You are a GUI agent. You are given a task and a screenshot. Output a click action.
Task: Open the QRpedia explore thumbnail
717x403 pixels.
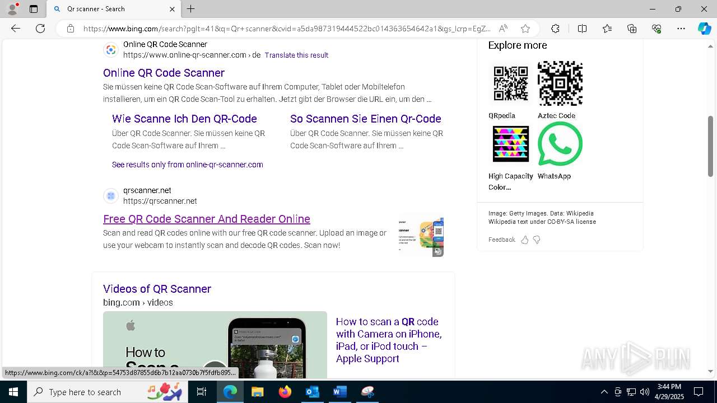[510, 83]
